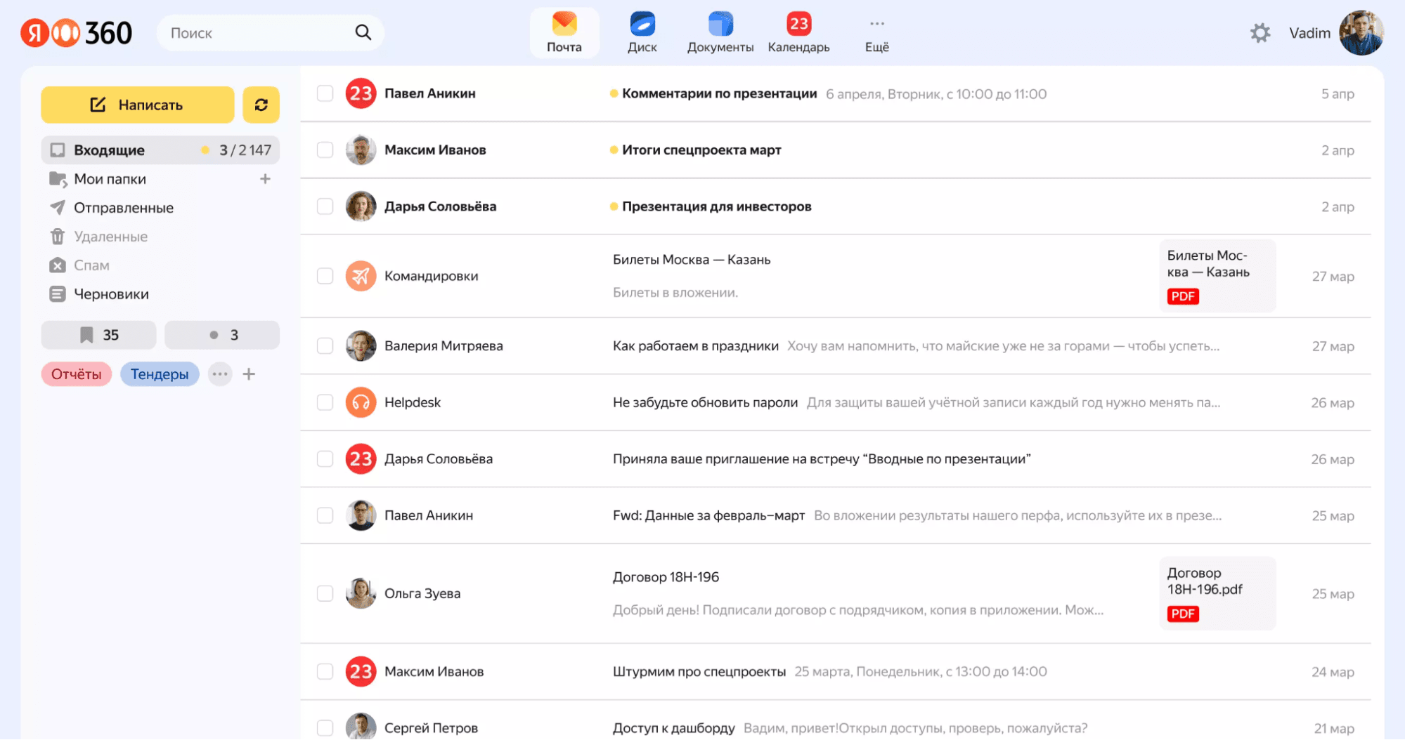Click Ольга Зуева's avatar

click(x=361, y=593)
